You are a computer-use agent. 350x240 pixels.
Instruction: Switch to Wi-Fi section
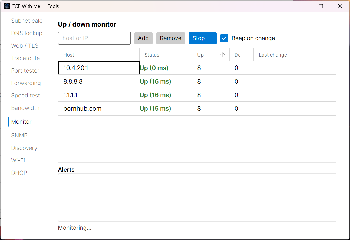[x=18, y=160]
